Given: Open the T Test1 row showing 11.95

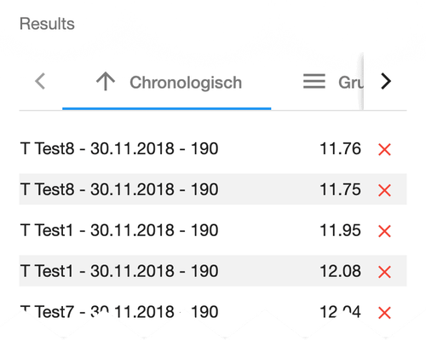Looking at the screenshot, I should 213,230.
